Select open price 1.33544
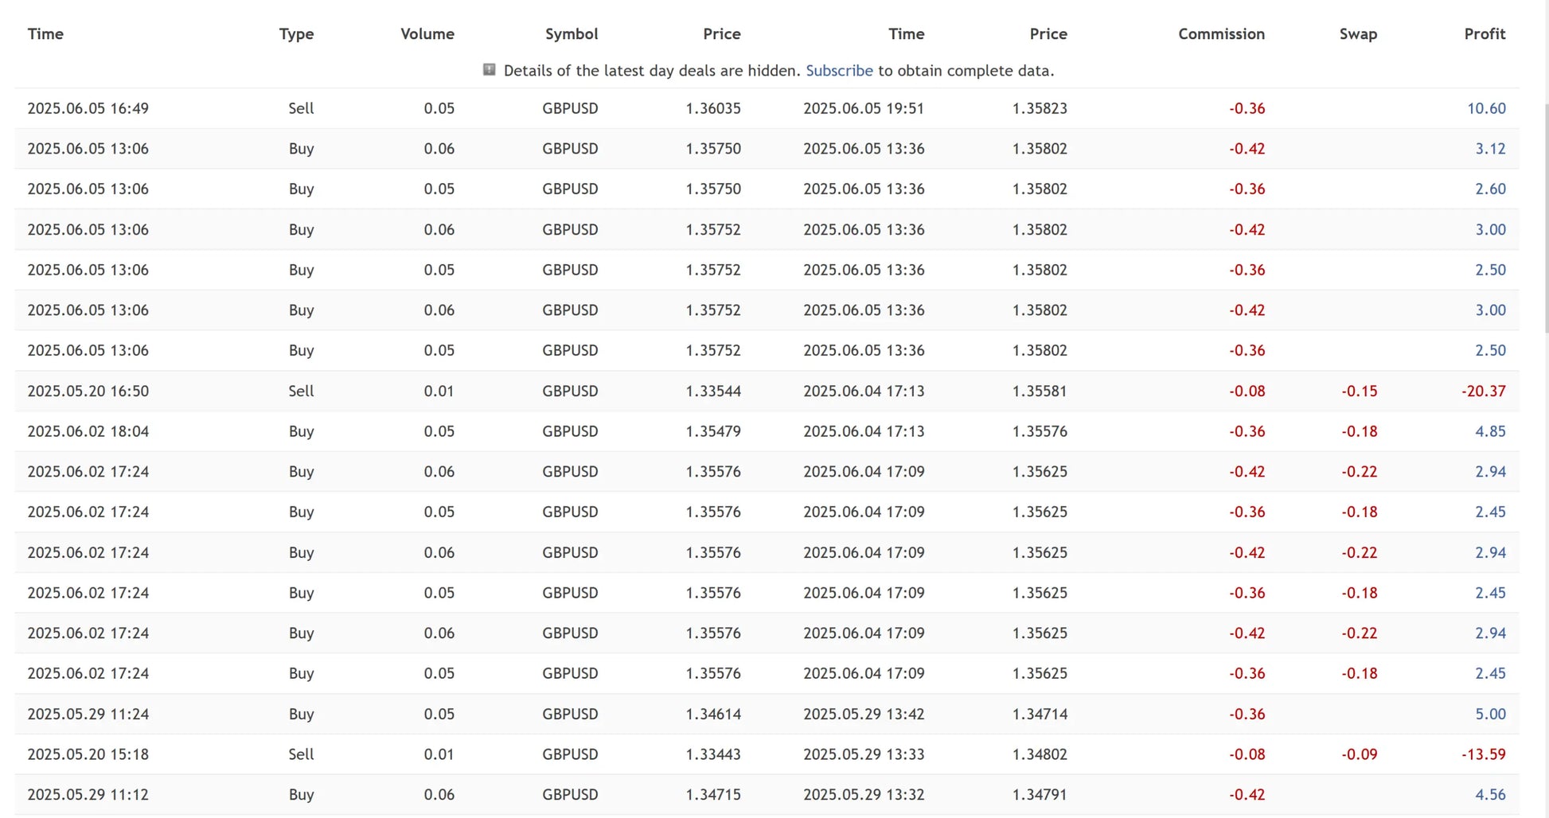Screen dimensions: 1549x818 click(713, 391)
